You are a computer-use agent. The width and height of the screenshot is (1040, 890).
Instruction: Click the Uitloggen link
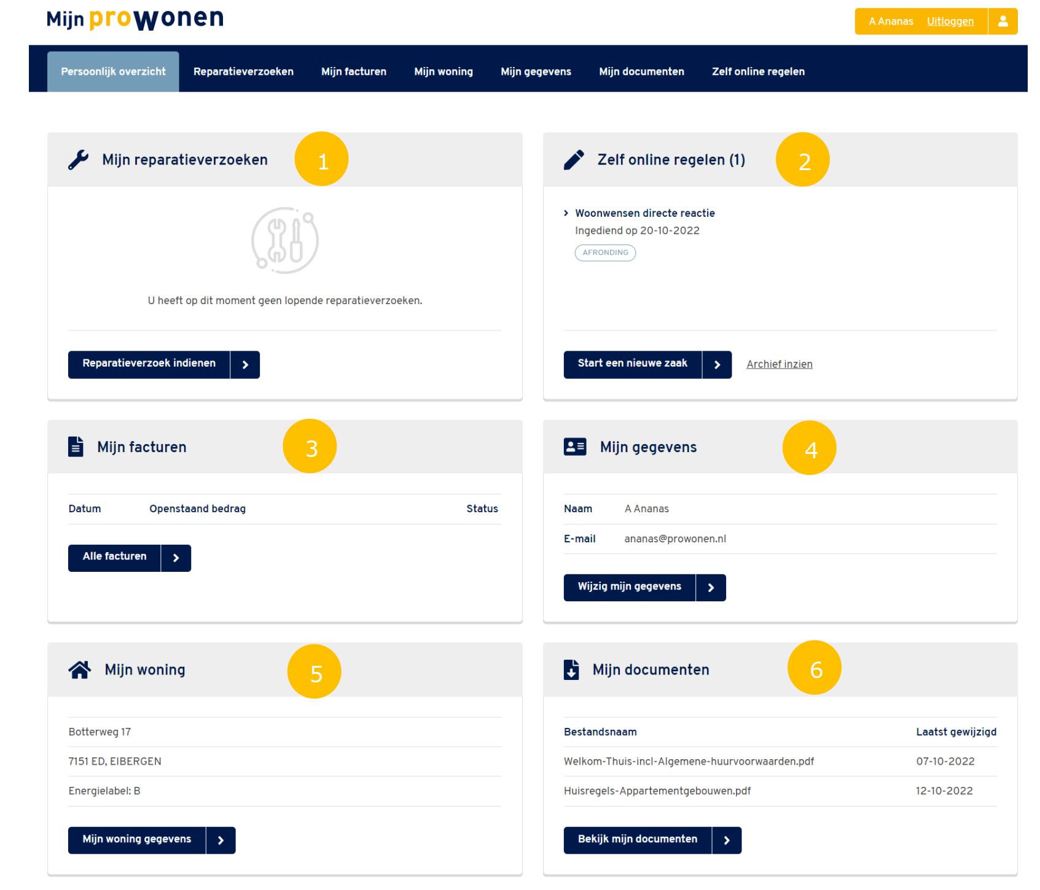coord(950,21)
